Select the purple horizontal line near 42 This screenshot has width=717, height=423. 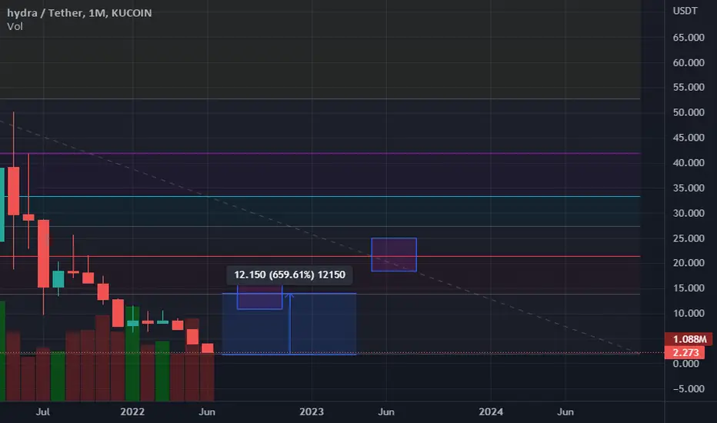(x=320, y=153)
